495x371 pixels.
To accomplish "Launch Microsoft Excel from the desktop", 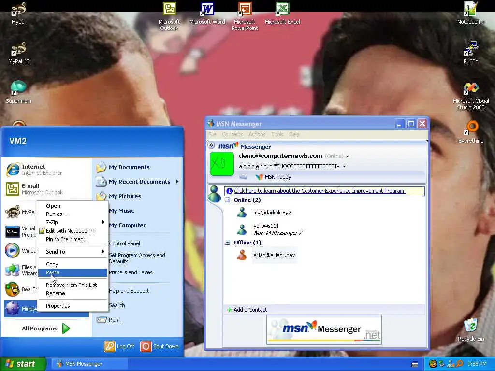I will tap(282, 13).
